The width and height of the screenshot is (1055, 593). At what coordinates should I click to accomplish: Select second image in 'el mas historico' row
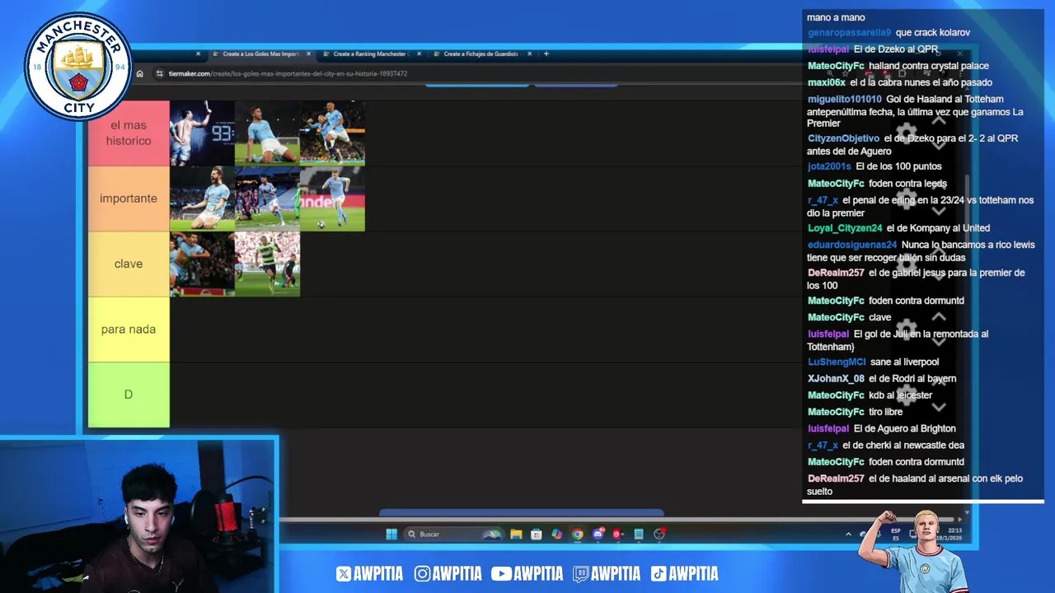[x=267, y=133]
